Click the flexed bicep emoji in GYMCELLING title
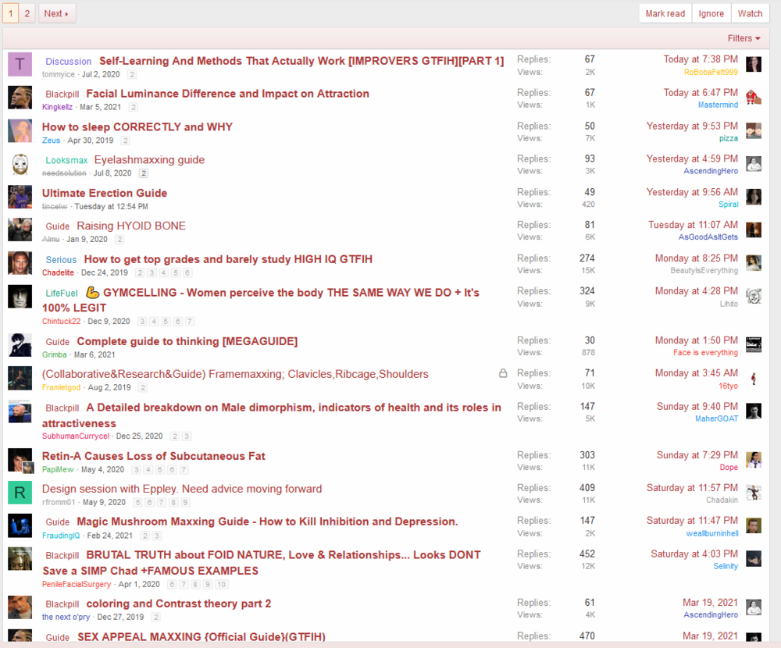 [x=92, y=292]
